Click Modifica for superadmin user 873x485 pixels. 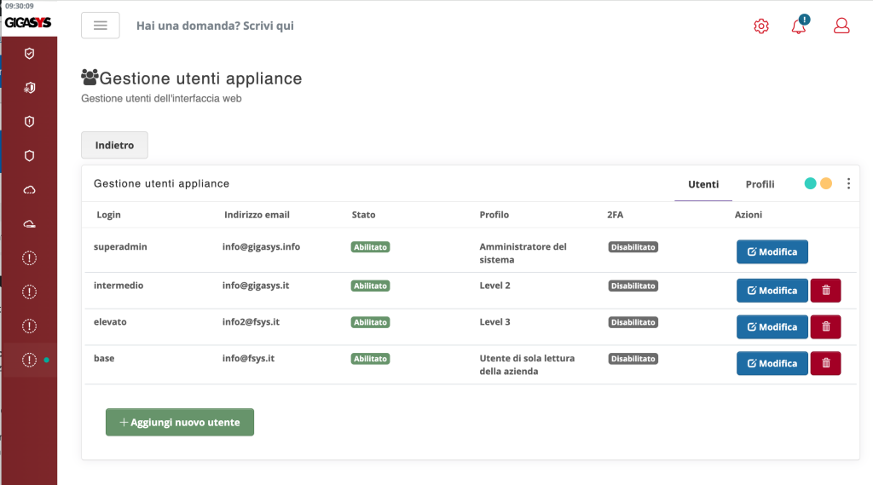click(772, 251)
